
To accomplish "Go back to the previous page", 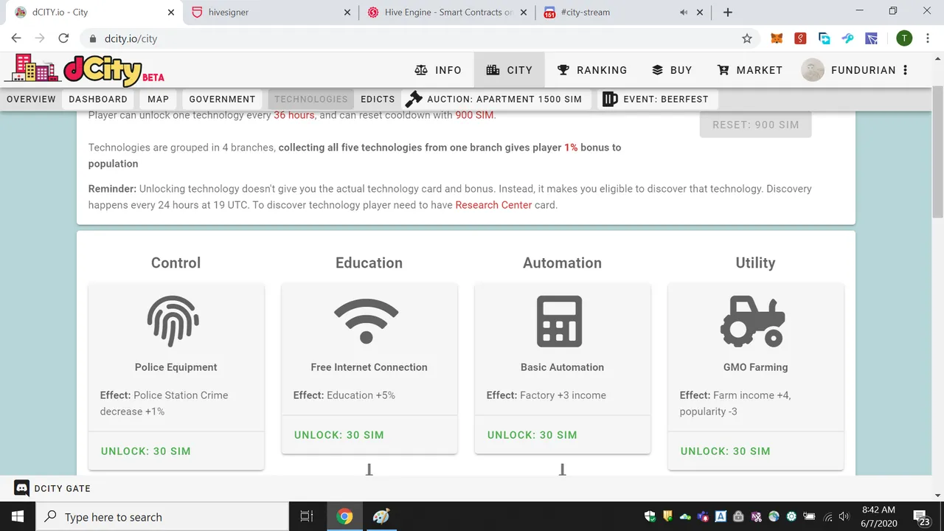I will 16,38.
